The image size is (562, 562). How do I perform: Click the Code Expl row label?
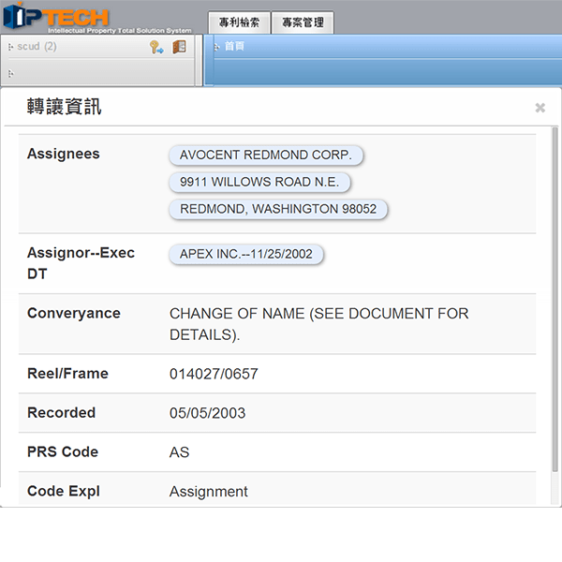click(x=64, y=491)
